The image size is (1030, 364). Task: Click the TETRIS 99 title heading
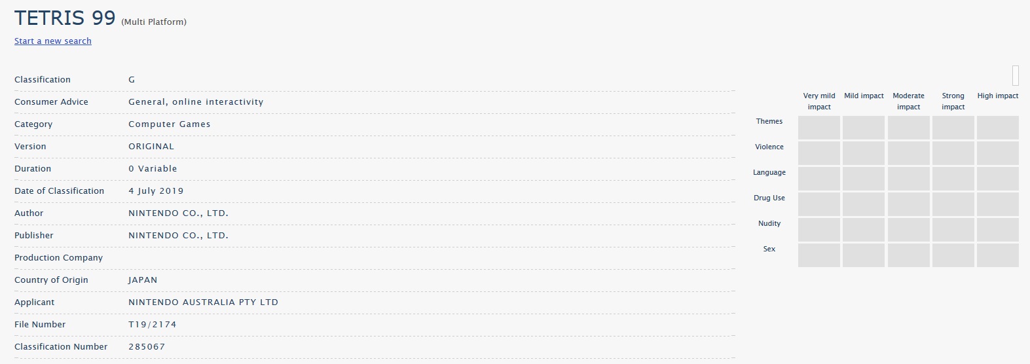pyautogui.click(x=65, y=18)
